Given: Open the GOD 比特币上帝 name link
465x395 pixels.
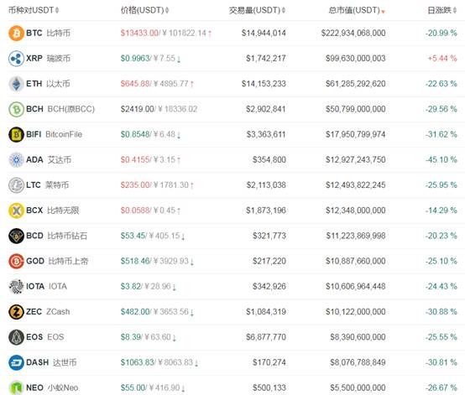Looking at the screenshot, I should click(57, 261).
